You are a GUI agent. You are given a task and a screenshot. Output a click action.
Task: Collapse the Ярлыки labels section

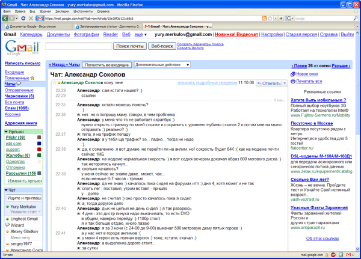click(x=6, y=132)
